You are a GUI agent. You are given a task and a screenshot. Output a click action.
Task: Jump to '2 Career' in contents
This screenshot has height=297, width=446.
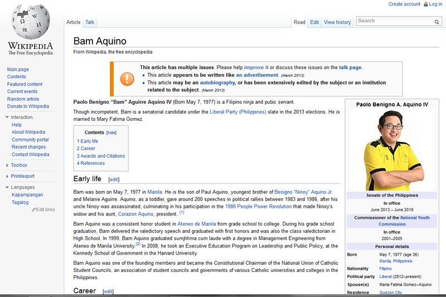86,148
